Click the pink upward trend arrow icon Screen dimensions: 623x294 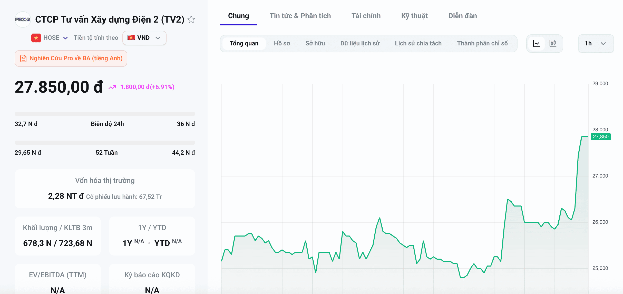112,87
